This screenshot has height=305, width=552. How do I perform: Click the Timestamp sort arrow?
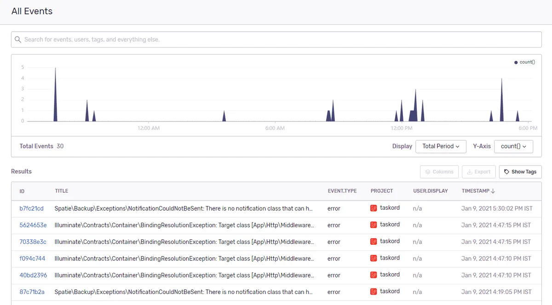pos(493,191)
